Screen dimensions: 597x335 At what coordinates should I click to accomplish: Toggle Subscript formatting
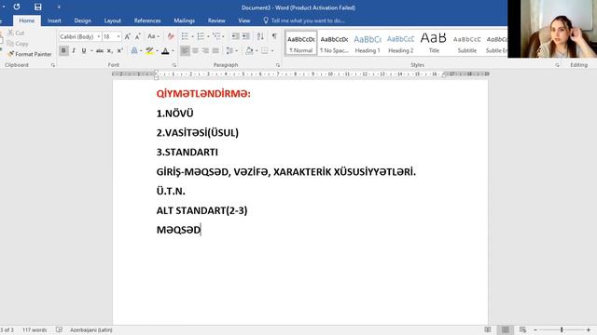point(110,50)
